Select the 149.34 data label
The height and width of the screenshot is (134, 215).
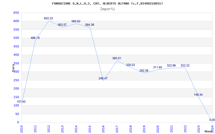pos(198,95)
